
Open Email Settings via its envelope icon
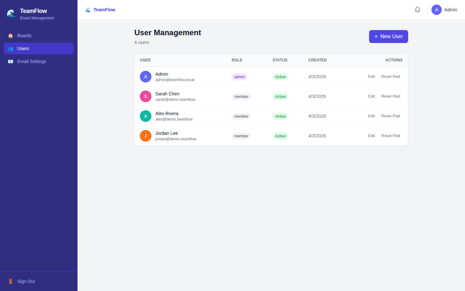pos(11,61)
